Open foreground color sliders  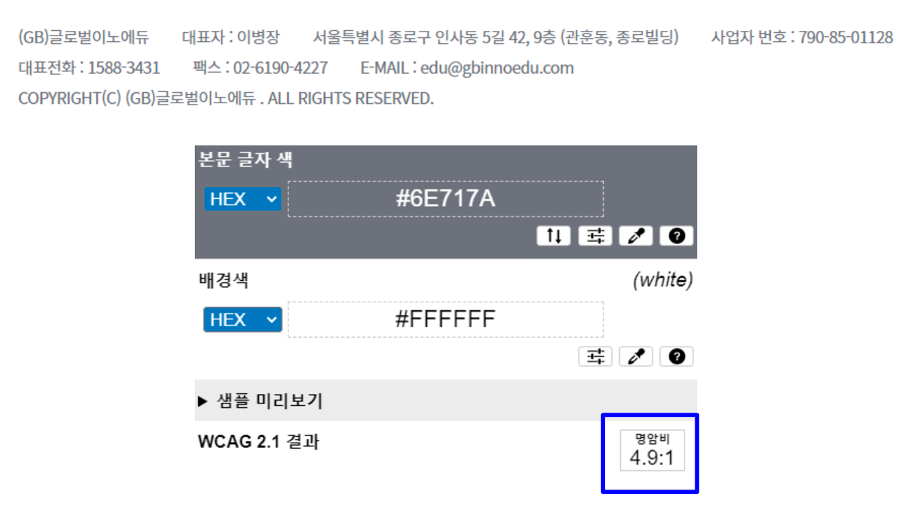pyautogui.click(x=595, y=236)
